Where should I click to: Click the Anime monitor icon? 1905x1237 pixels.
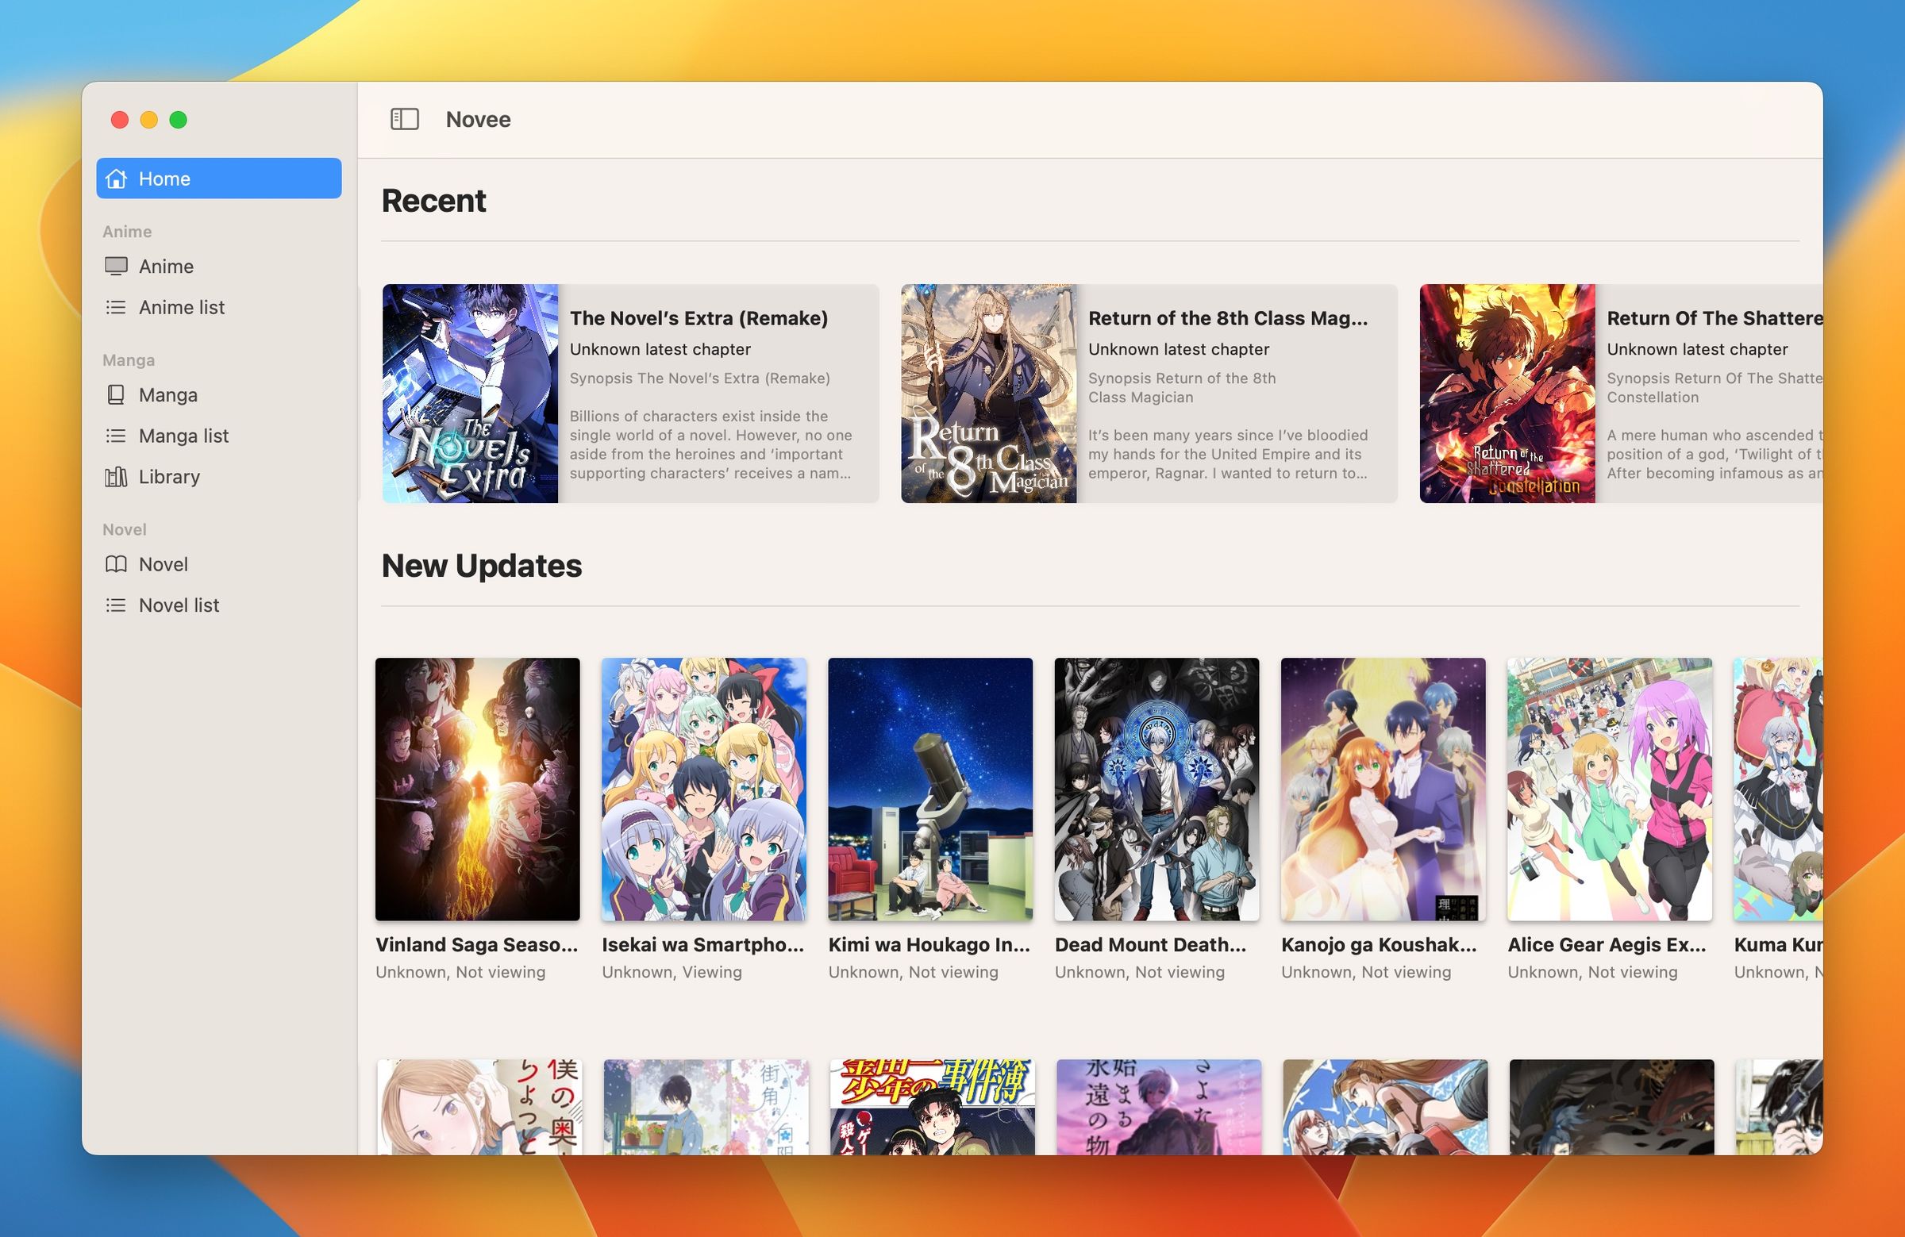(116, 266)
